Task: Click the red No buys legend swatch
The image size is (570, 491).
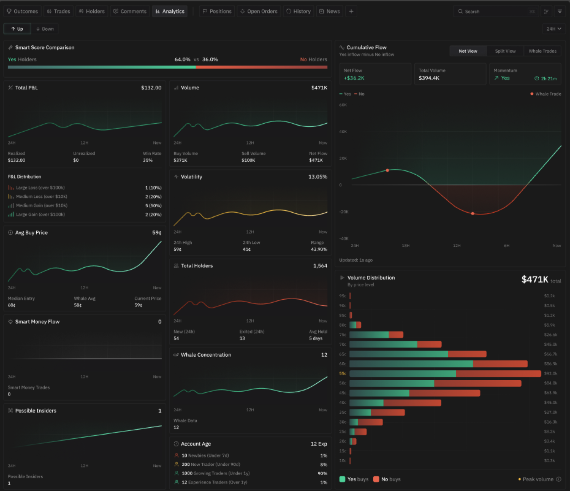Action: [376, 479]
